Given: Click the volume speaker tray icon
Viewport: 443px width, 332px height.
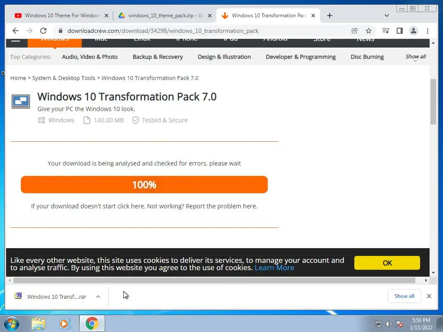Looking at the screenshot, I should click(x=389, y=324).
